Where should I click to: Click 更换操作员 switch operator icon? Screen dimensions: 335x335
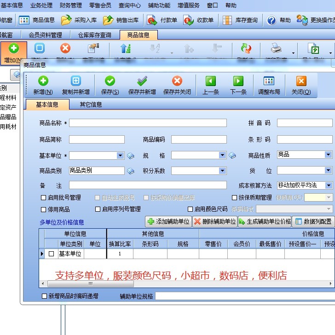click(x=302, y=20)
